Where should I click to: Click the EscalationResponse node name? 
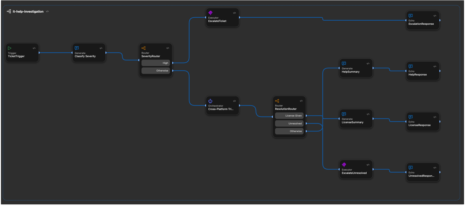click(x=421, y=24)
